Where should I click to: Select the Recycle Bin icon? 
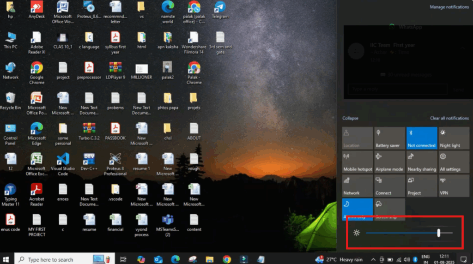(11, 101)
